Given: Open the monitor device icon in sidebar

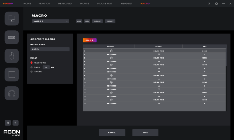Looking at the screenshot, I should click(x=12, y=19).
